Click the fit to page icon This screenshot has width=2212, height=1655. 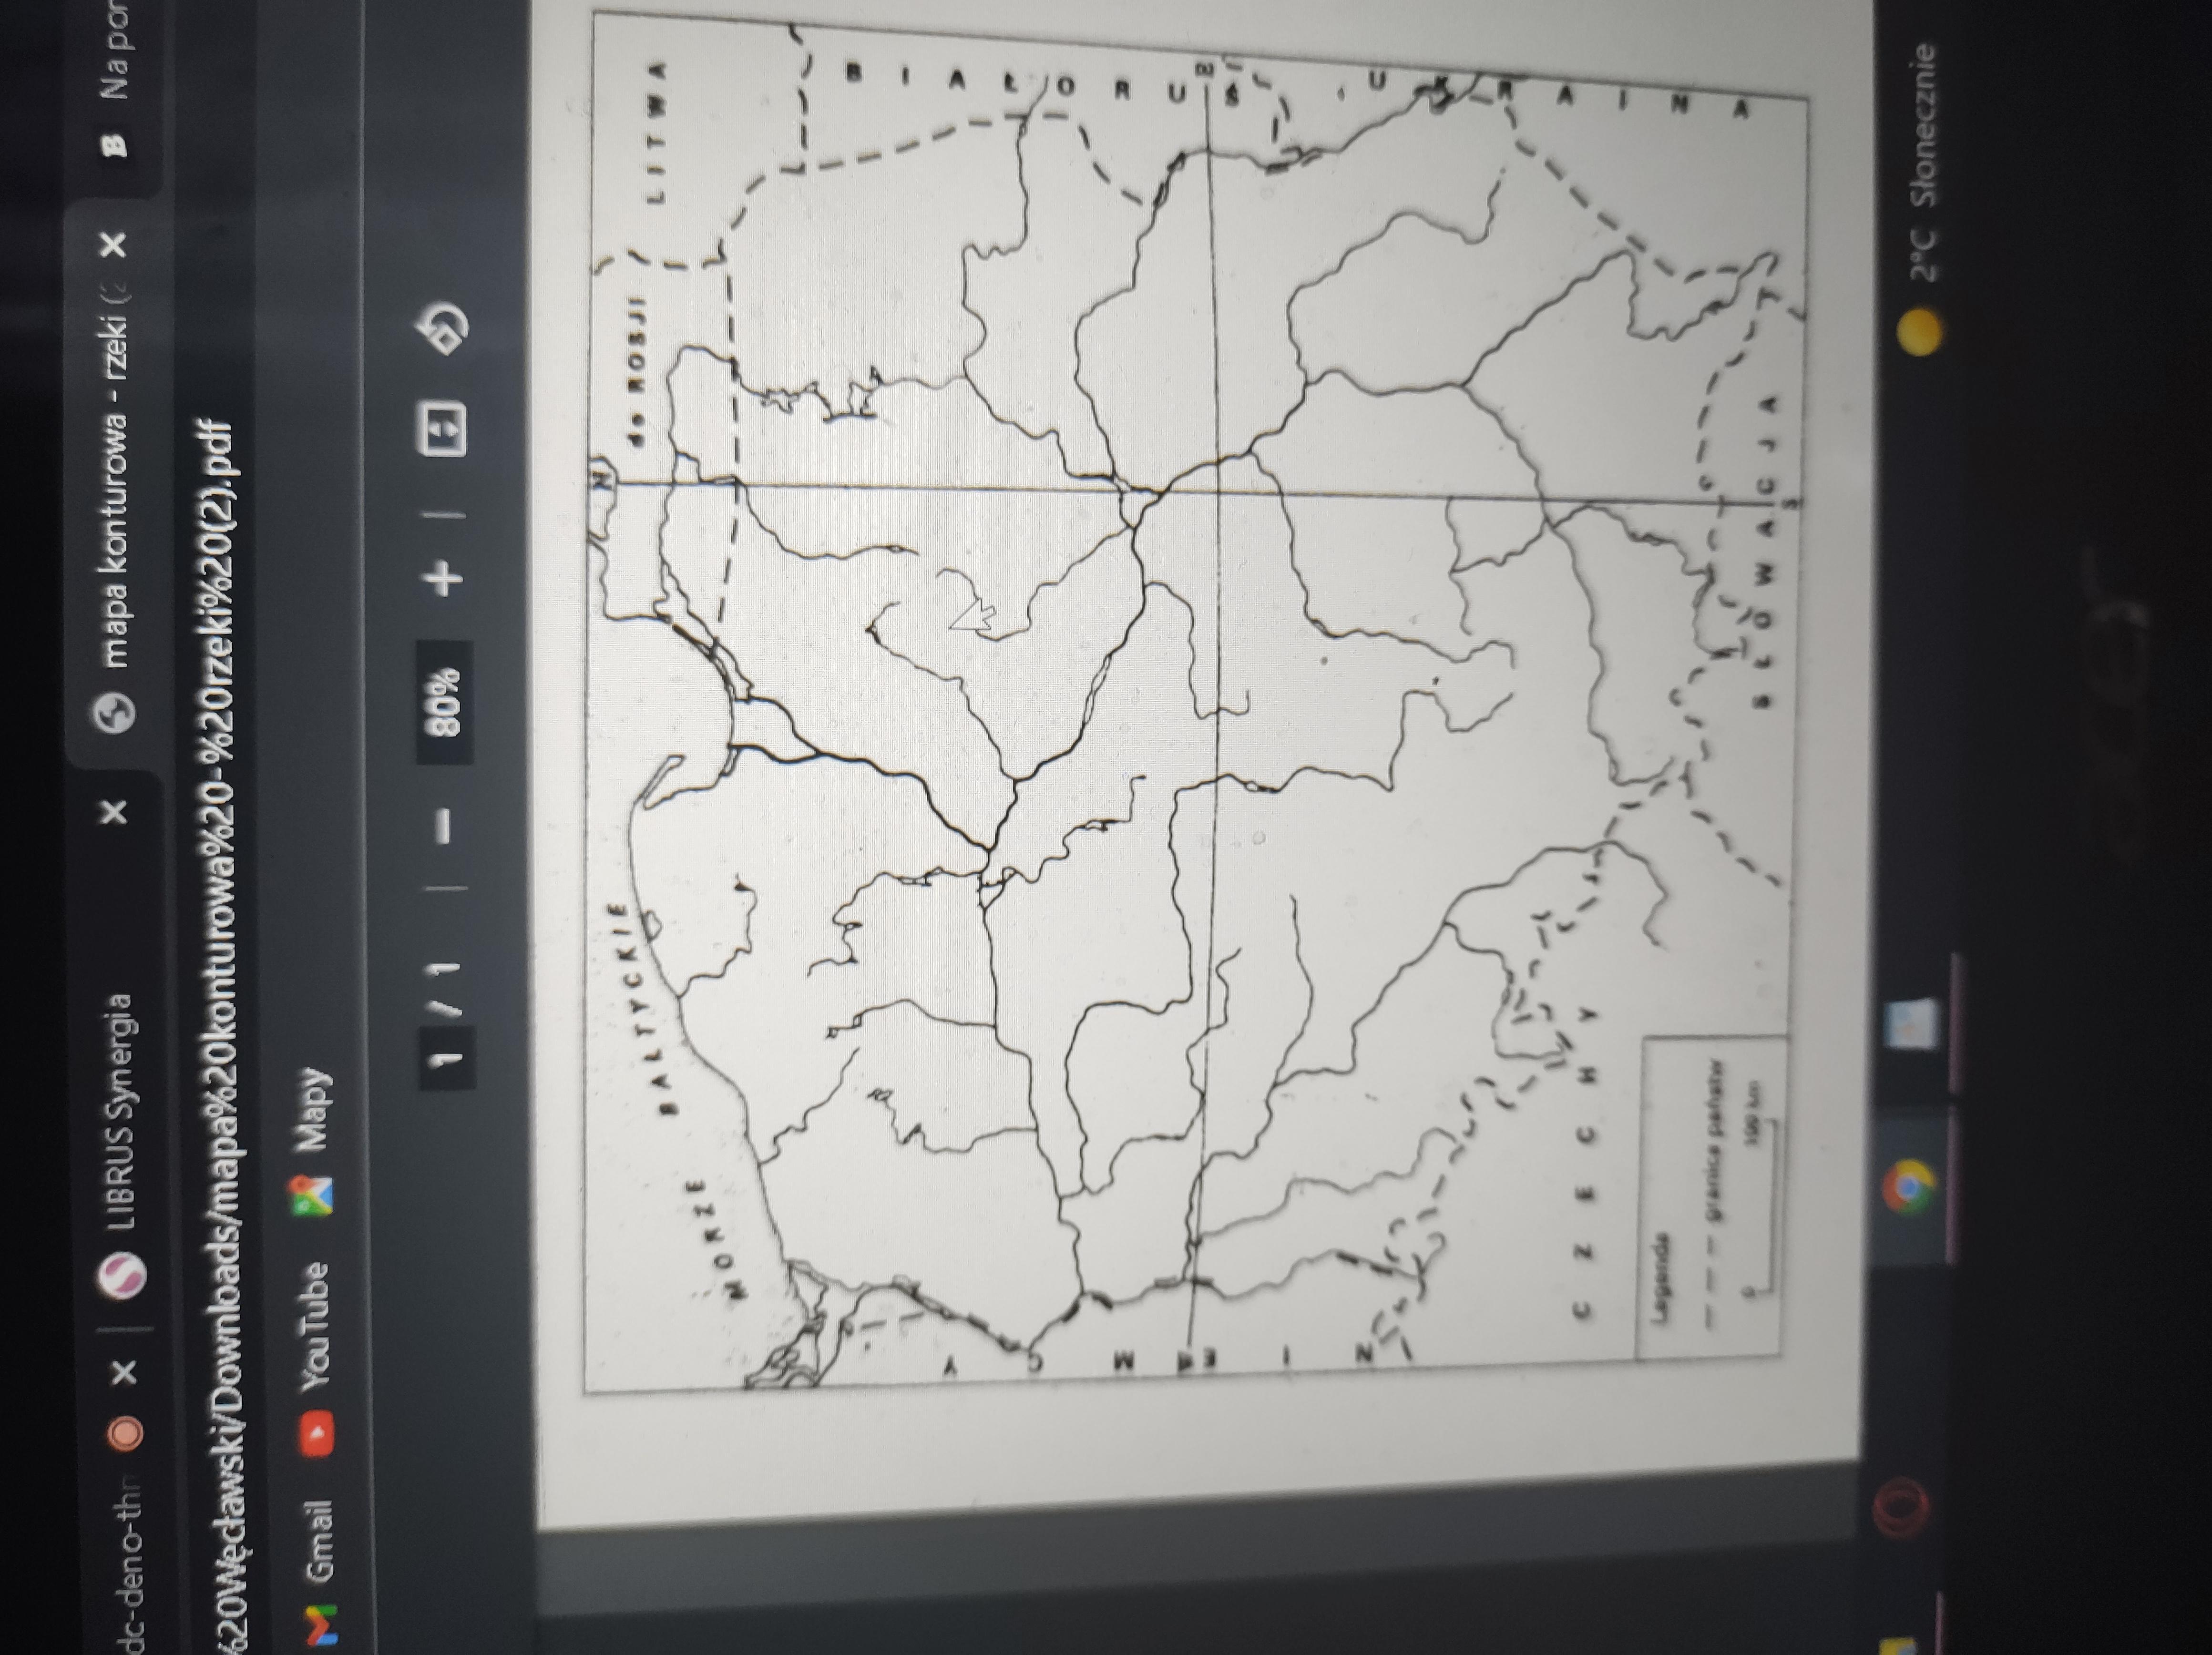pyautogui.click(x=442, y=430)
